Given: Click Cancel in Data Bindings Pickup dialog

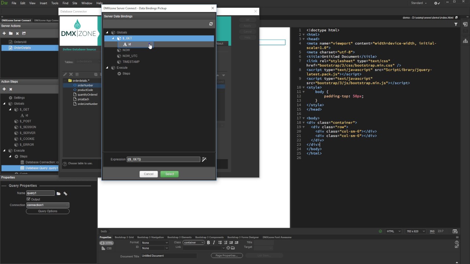Looking at the screenshot, I should pyautogui.click(x=149, y=174).
